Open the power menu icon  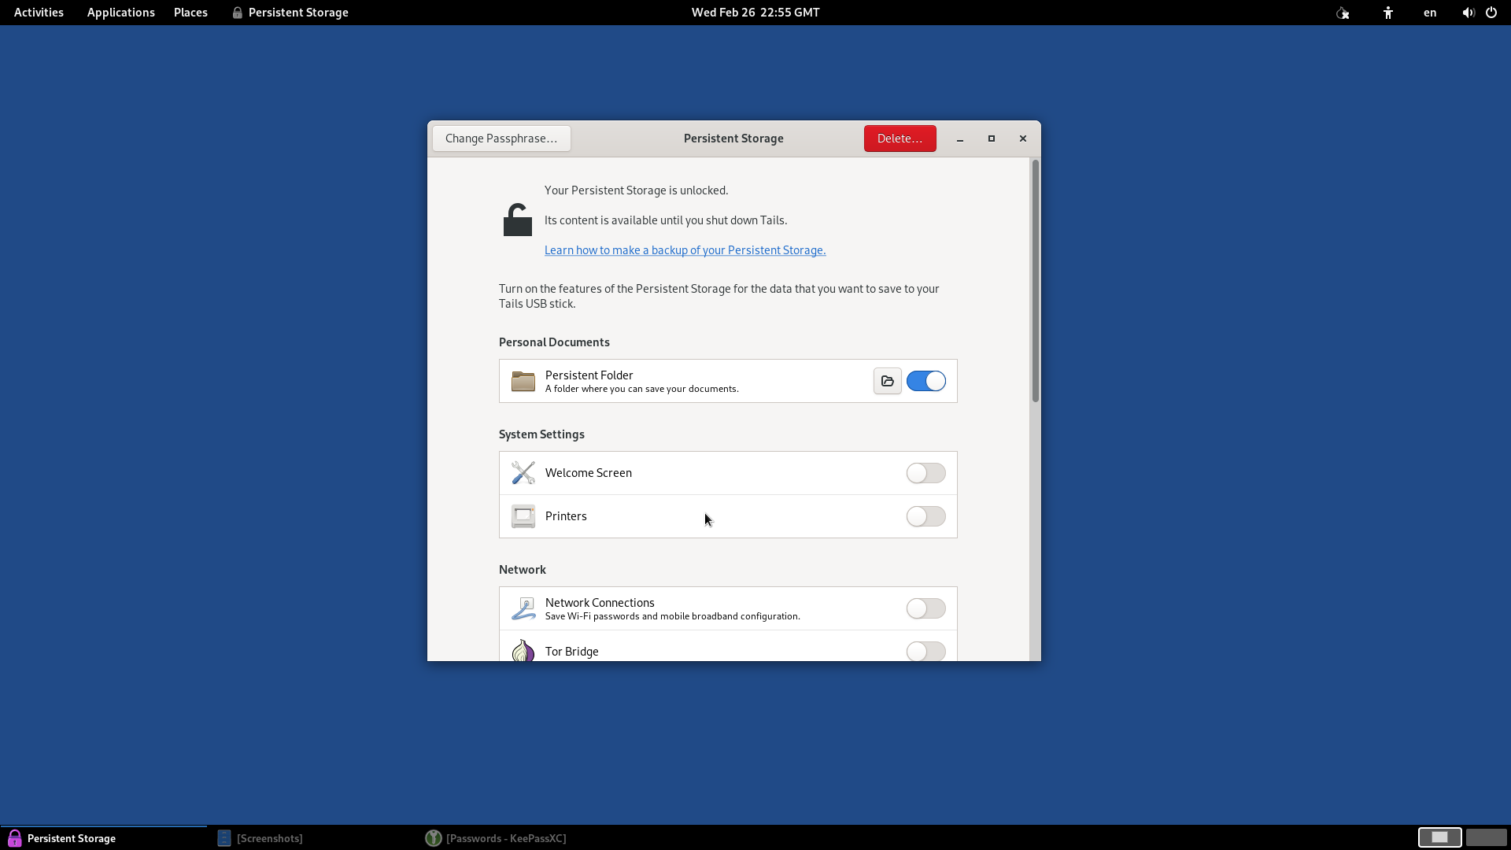[1491, 13]
